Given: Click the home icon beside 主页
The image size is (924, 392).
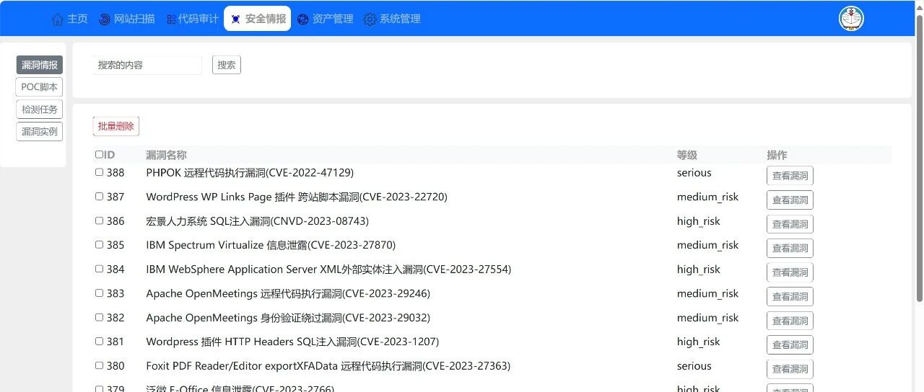Looking at the screenshot, I should pos(58,19).
